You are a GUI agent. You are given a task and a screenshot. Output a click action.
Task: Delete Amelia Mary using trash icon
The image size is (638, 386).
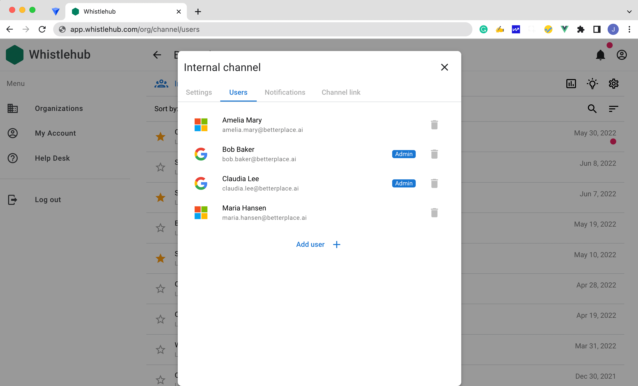coord(434,125)
